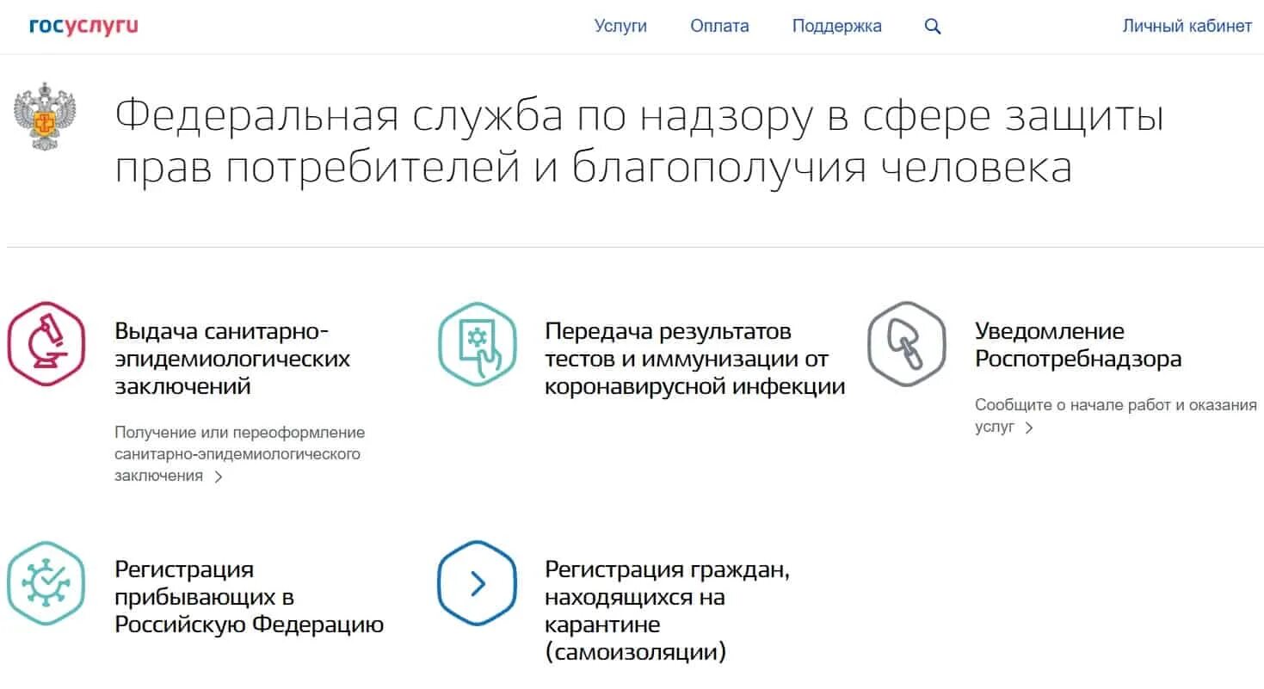This screenshot has width=1264, height=689.
Task: Click the teal tablet touch icon
Action: [x=477, y=344]
